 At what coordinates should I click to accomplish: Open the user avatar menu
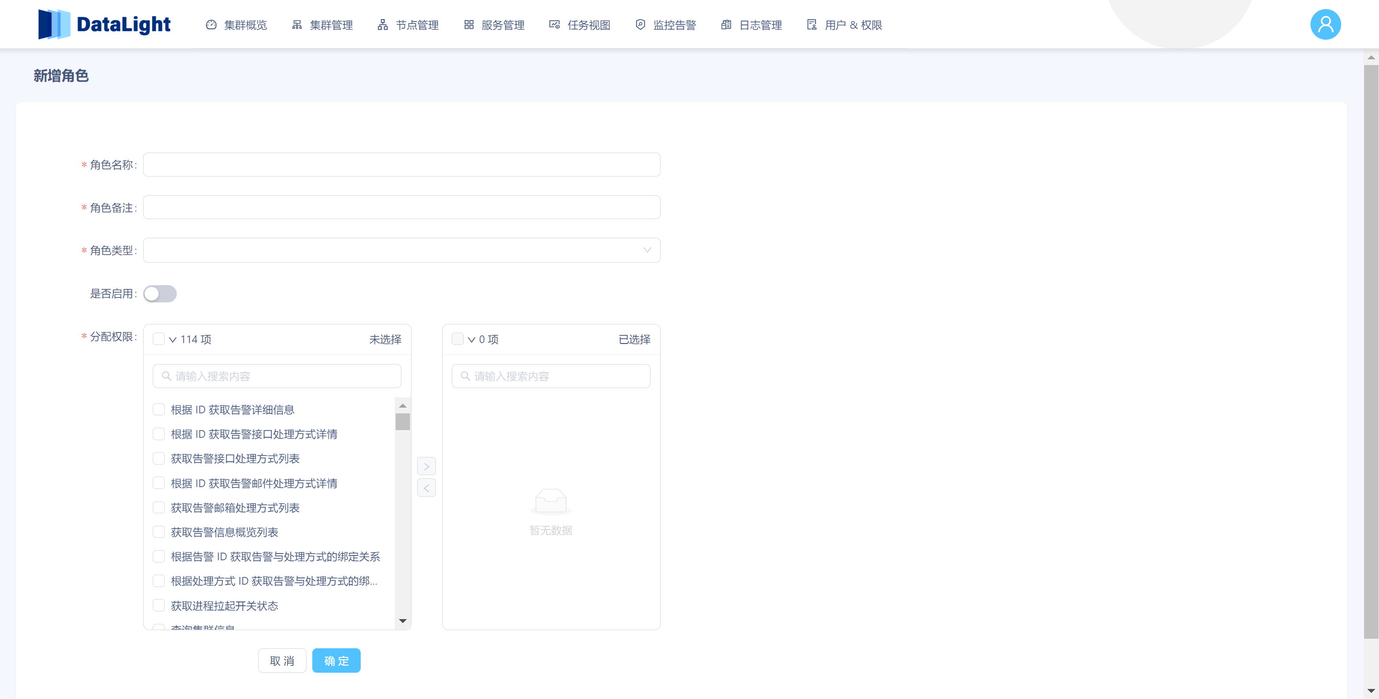pos(1325,24)
